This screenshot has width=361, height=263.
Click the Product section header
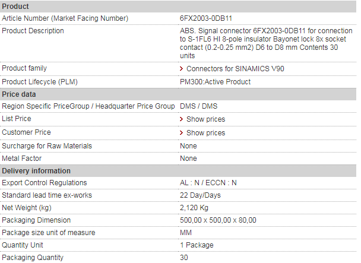point(178,7)
